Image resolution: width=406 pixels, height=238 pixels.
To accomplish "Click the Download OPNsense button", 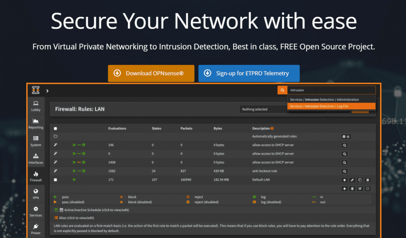I will [151, 73].
